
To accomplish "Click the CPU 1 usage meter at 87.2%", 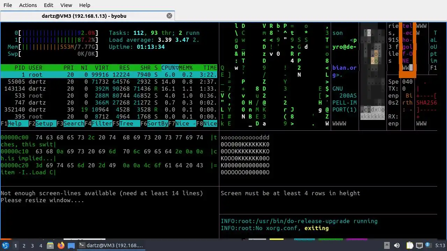I will click(x=56, y=40).
